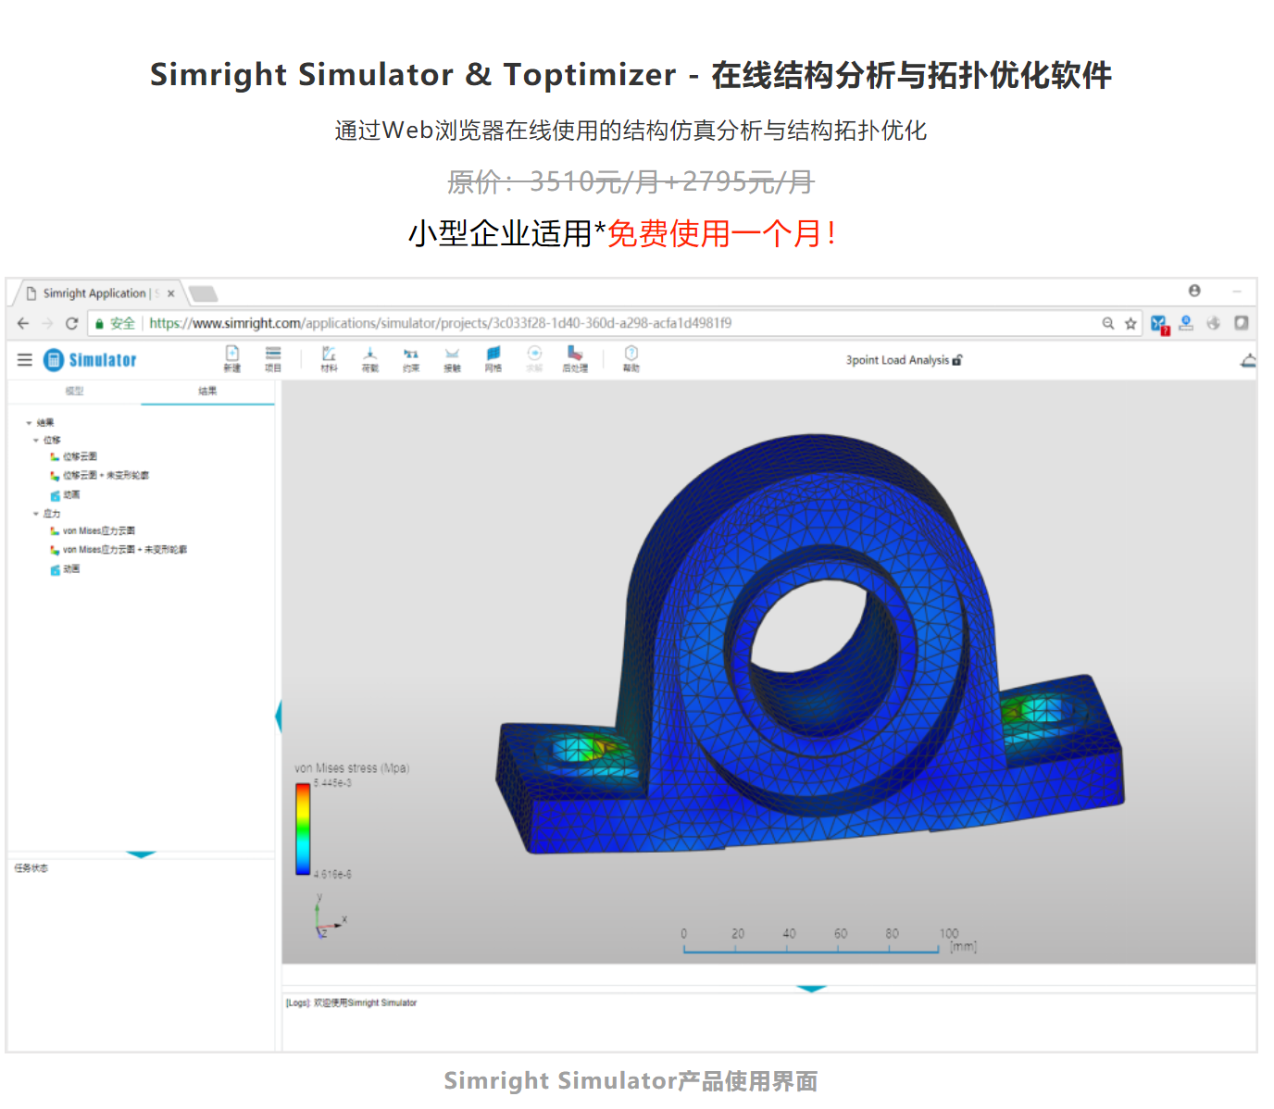Open a new browser tab

tap(203, 293)
